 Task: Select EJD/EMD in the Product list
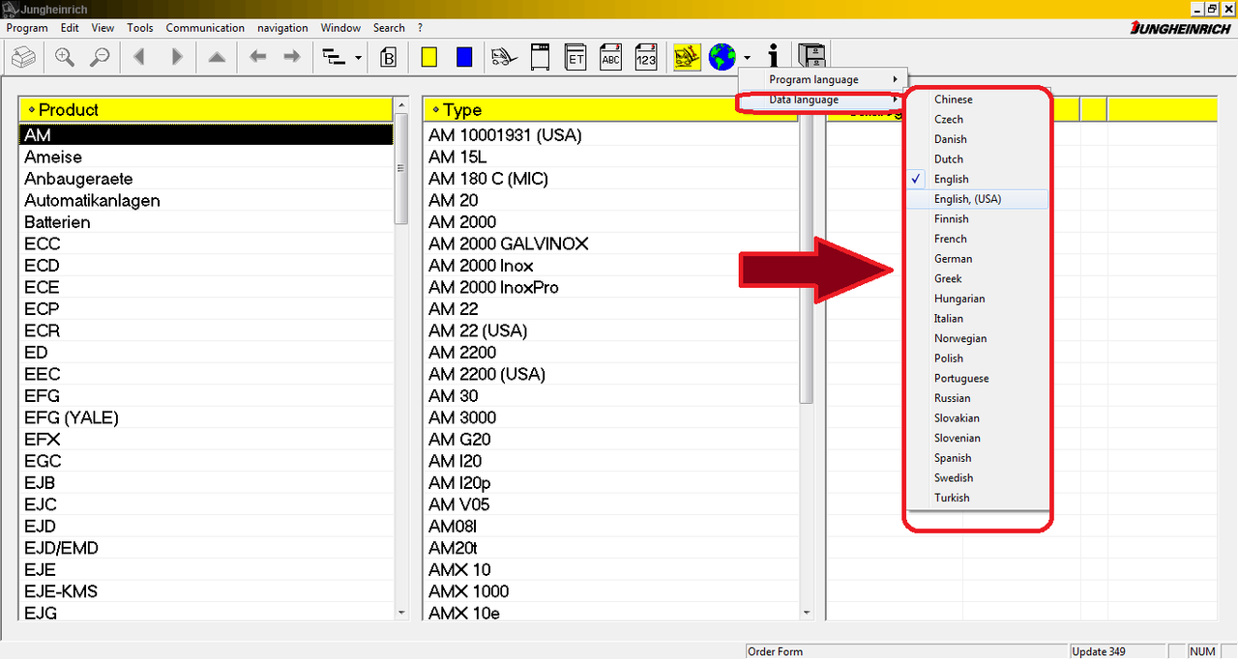click(206, 548)
